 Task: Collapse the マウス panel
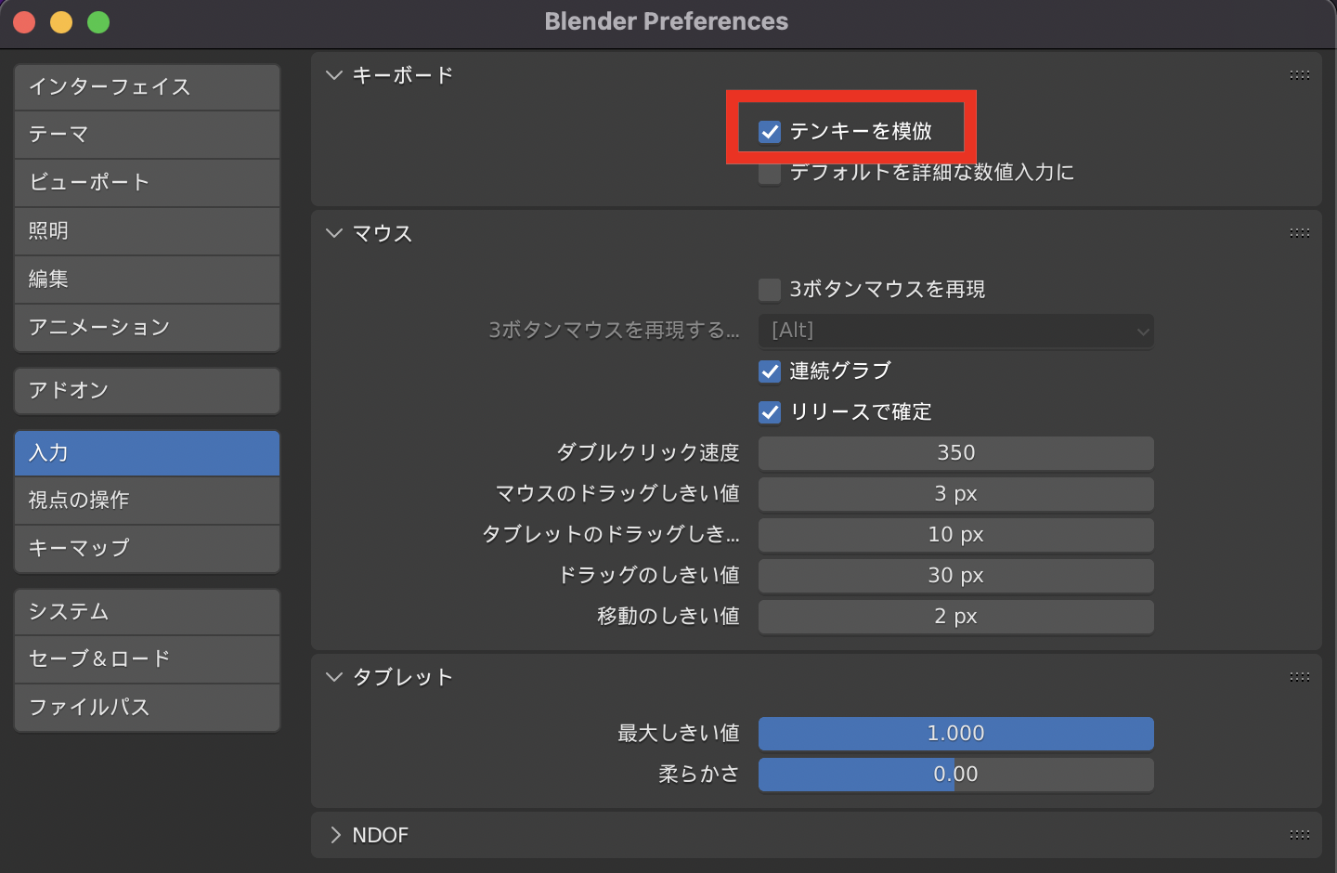[x=334, y=233]
